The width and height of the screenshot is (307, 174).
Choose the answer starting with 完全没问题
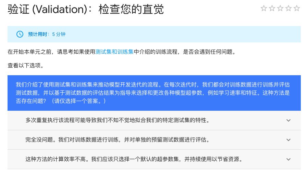click(x=117, y=140)
